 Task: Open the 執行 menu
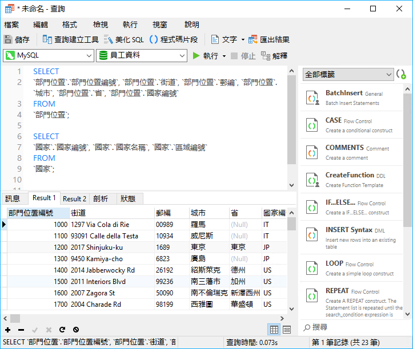(130, 25)
